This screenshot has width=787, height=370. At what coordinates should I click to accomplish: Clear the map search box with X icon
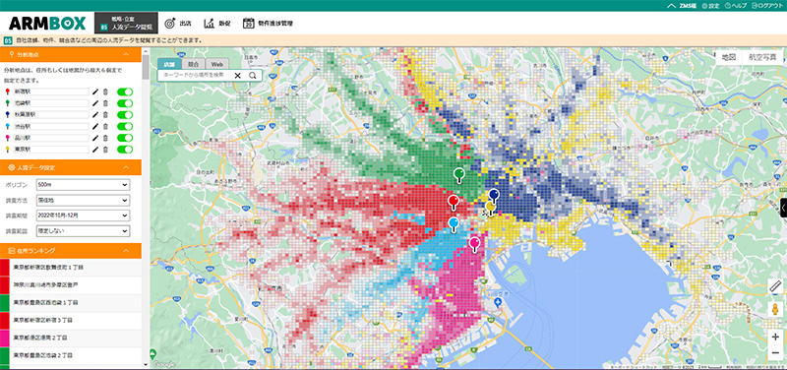coord(238,76)
